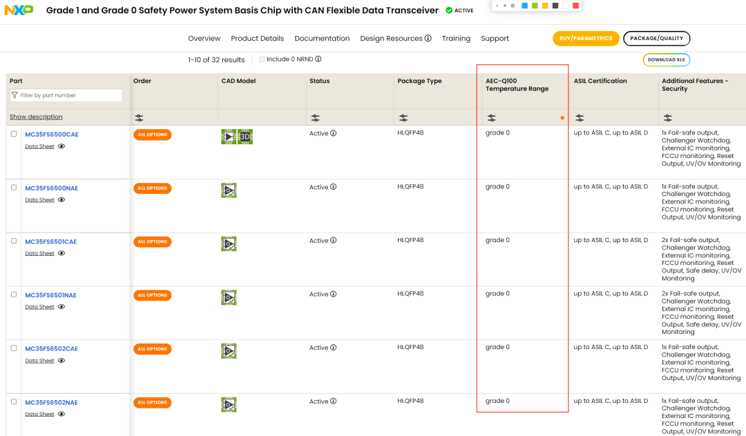This screenshot has width=746, height=436.
Task: Go to the Support tab
Action: click(495, 39)
